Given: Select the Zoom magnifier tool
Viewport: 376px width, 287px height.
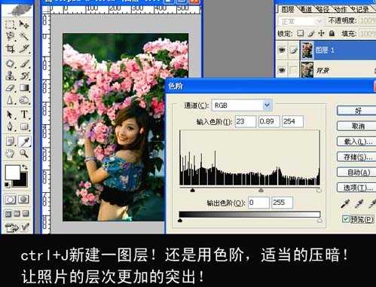Looking at the screenshot, I should [24, 153].
